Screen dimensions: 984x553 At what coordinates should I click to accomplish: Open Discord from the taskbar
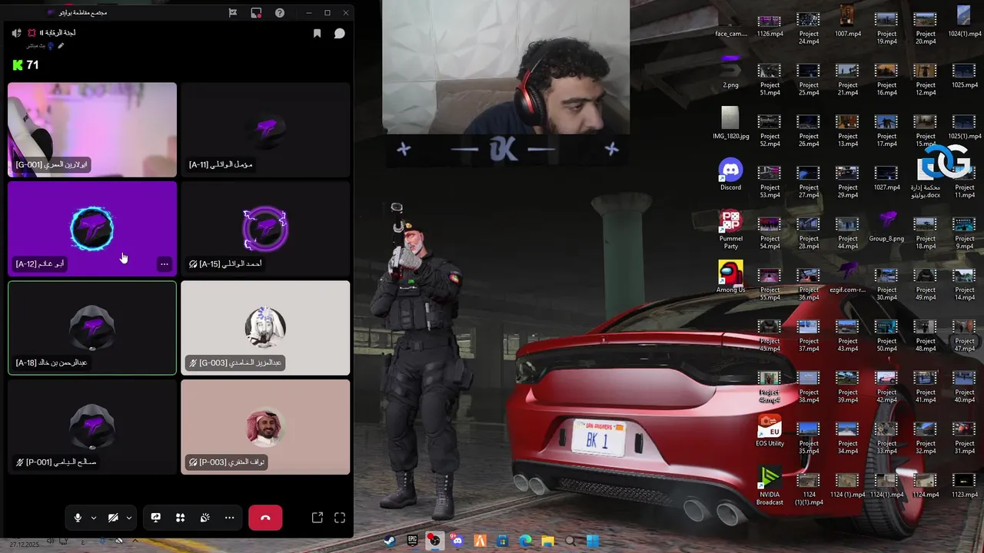click(x=457, y=541)
